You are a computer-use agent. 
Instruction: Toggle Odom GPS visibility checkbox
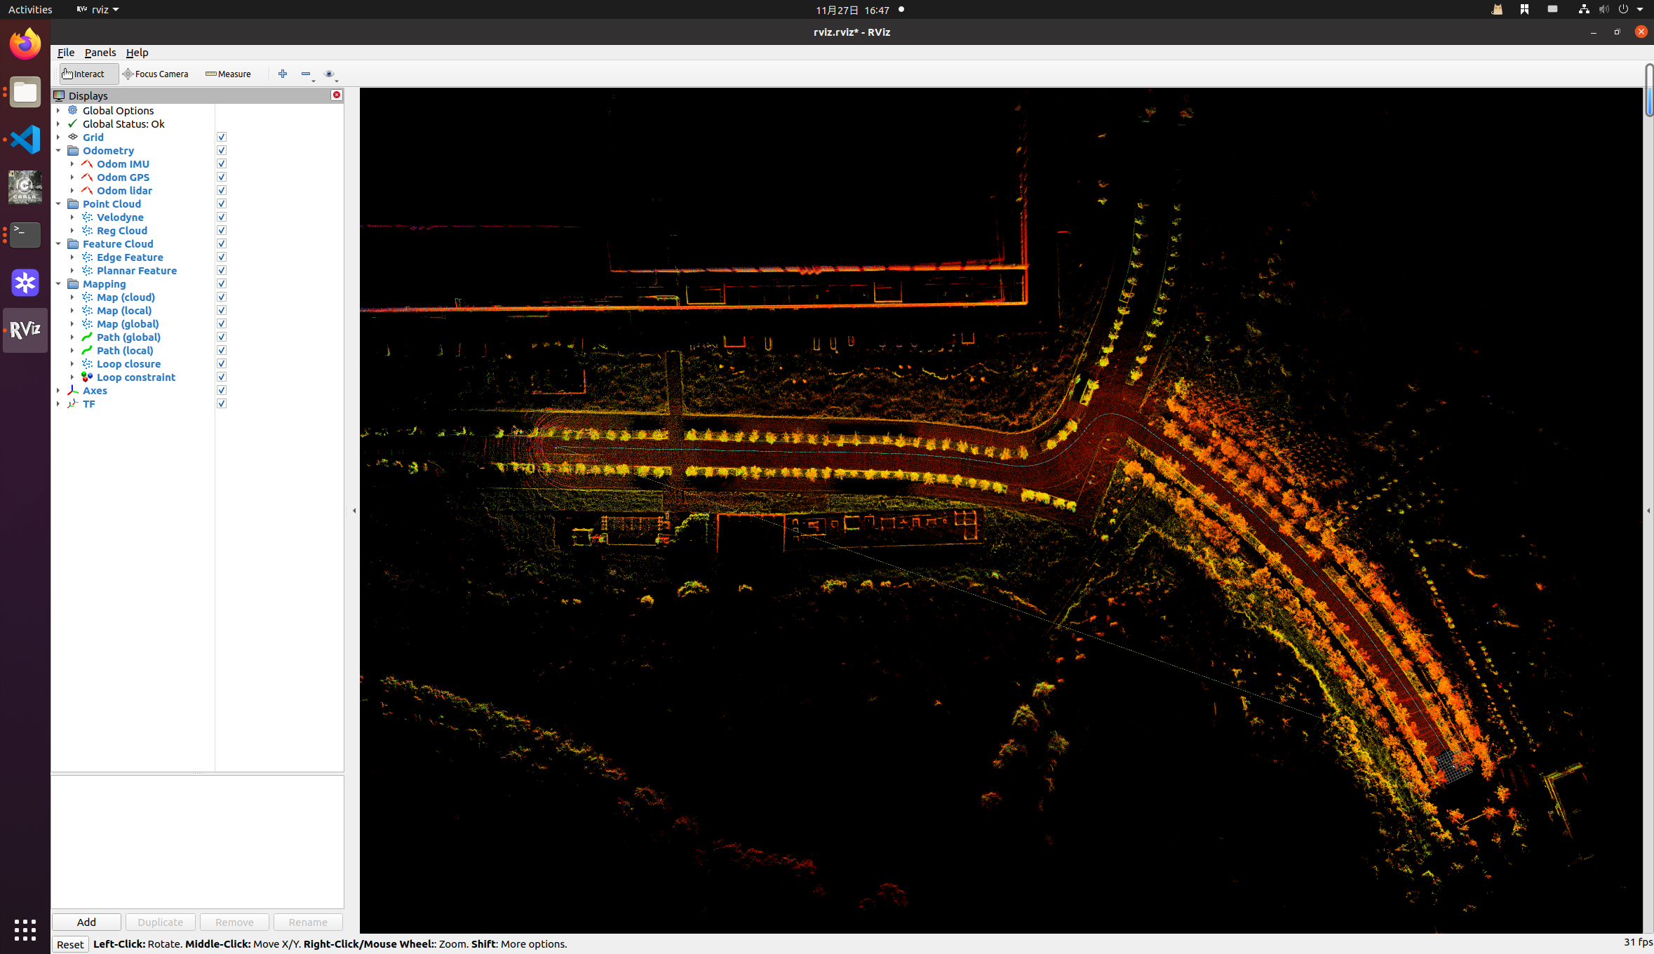222,177
